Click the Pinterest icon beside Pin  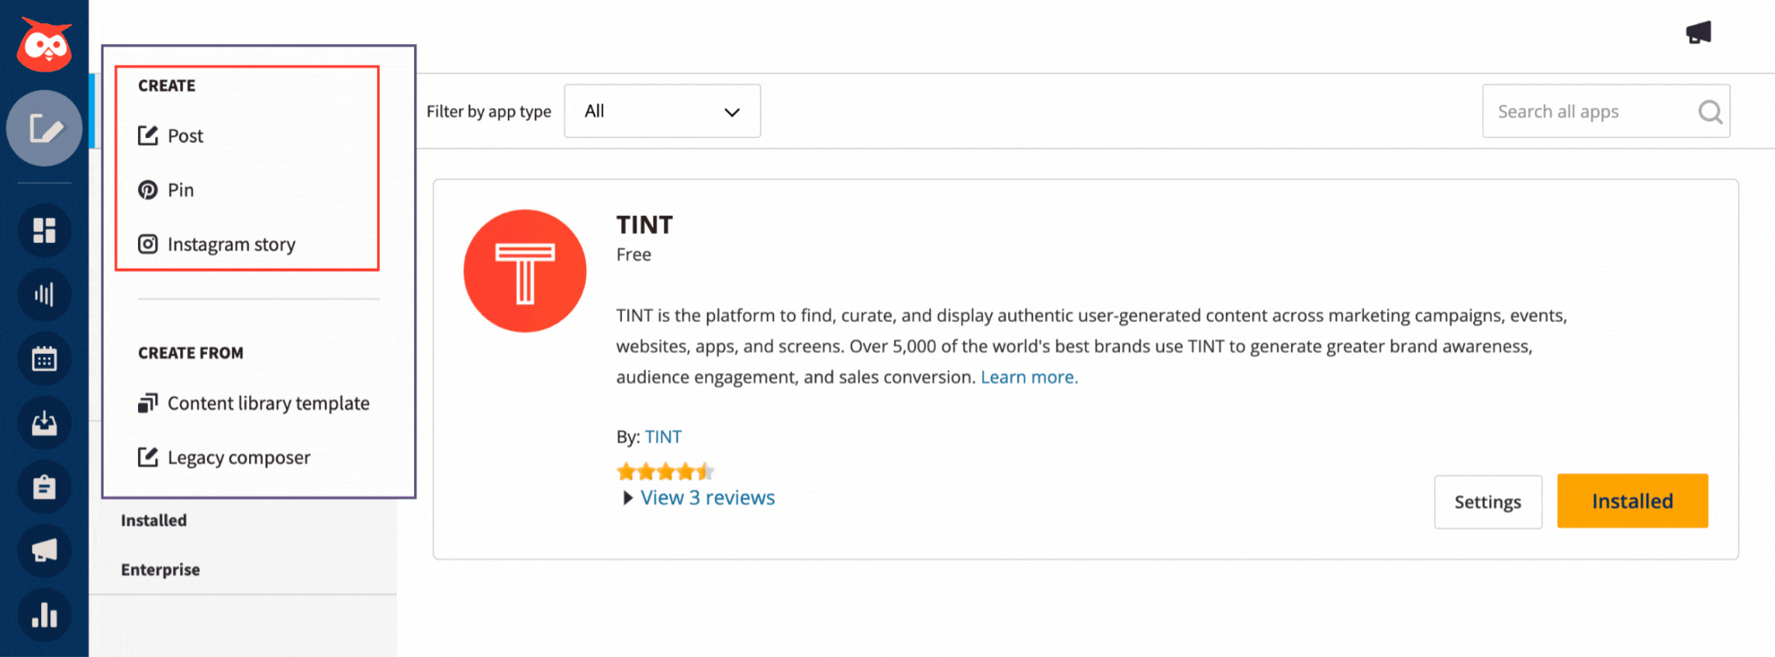148,190
